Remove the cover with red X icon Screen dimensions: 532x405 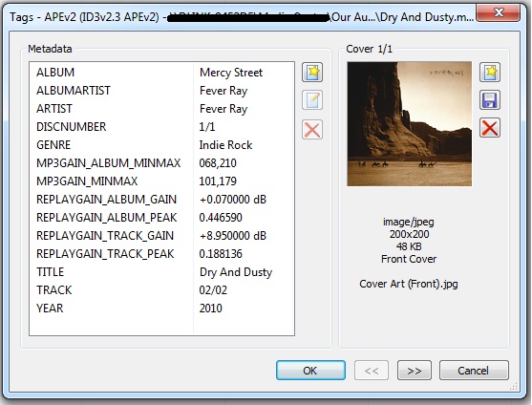(x=490, y=128)
